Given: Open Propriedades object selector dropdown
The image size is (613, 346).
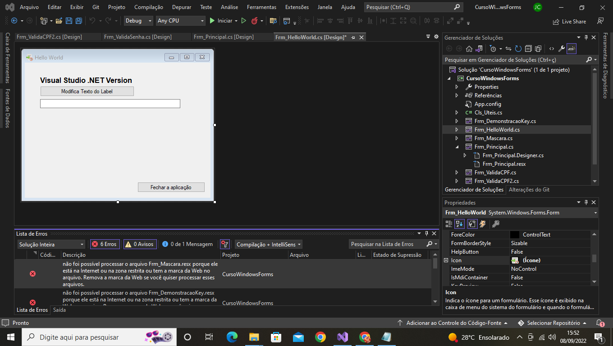Looking at the screenshot, I should point(595,213).
